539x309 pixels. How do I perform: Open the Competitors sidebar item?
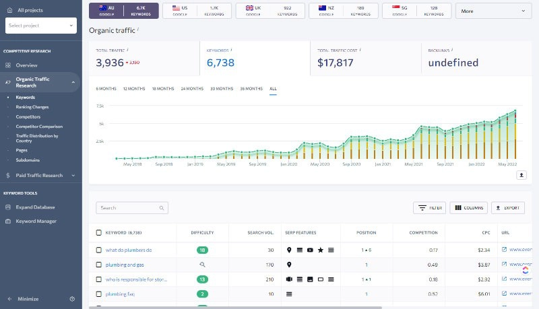pos(28,116)
